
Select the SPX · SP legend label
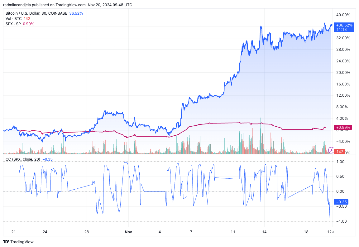tap(13, 24)
